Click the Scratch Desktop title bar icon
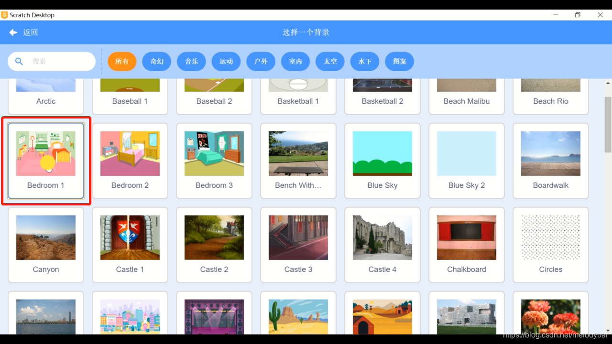This screenshot has width=612, height=344. coord(5,15)
